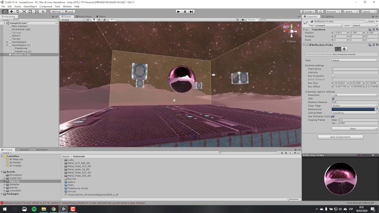Select the Scale tool
This screenshot has width=379, height=213.
coord(24,12)
